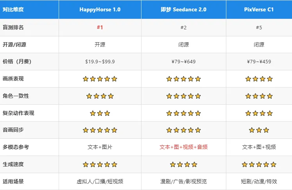Click HappyHorse 1.0 生成速度 star rating
Screen dimensions: 292x190
100,165
